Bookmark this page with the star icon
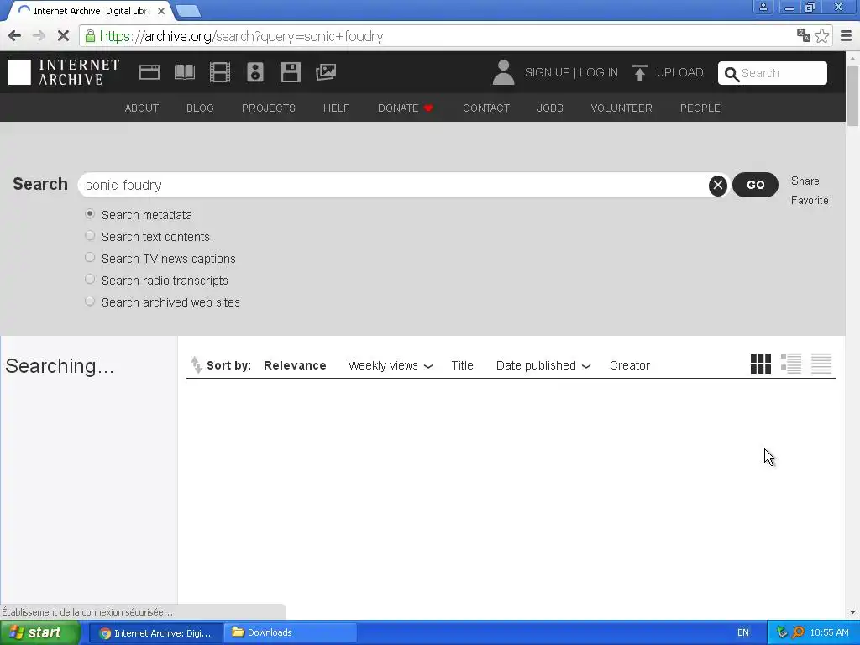This screenshot has height=645, width=860. point(821,35)
